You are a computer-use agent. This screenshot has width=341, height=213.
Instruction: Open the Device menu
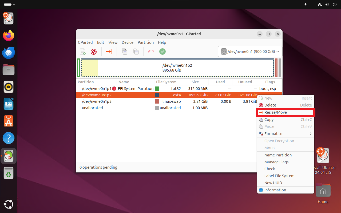[x=128, y=42]
